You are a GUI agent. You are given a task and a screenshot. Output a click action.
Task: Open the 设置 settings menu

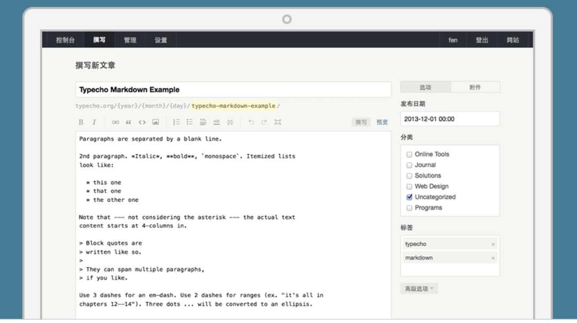[161, 40]
